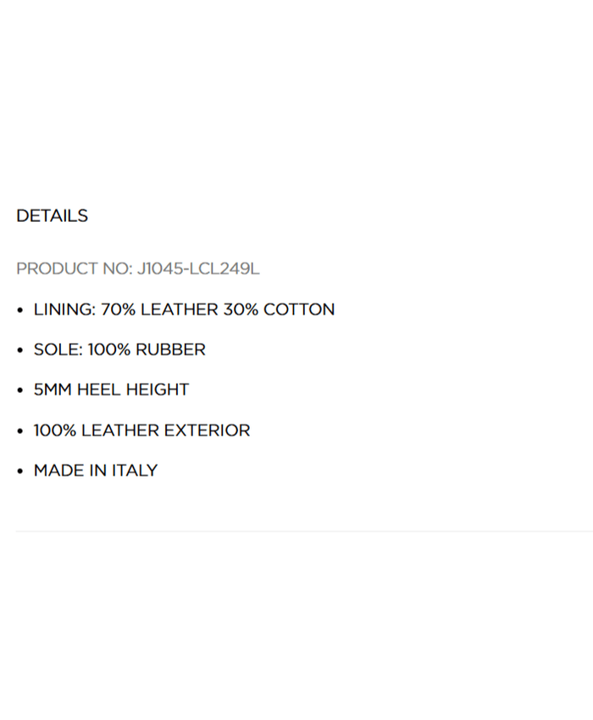
Task: Click the bullet beside MADE IN ITALY
Action: 20,472
